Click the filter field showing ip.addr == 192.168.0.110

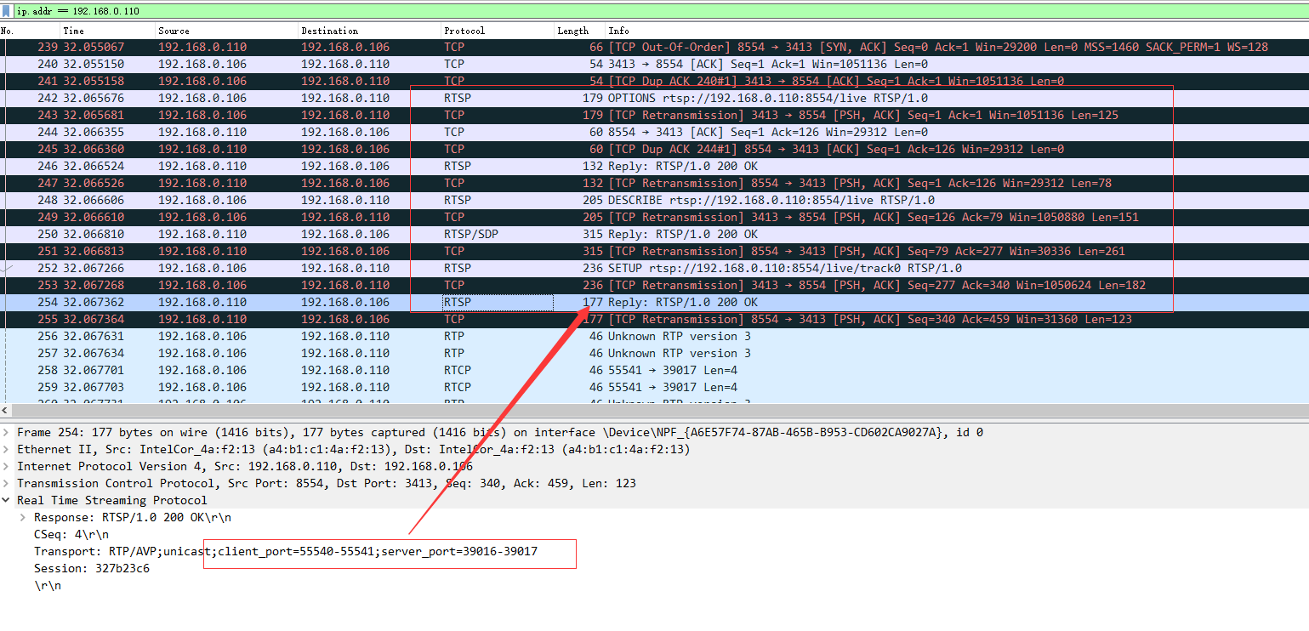[661, 11]
